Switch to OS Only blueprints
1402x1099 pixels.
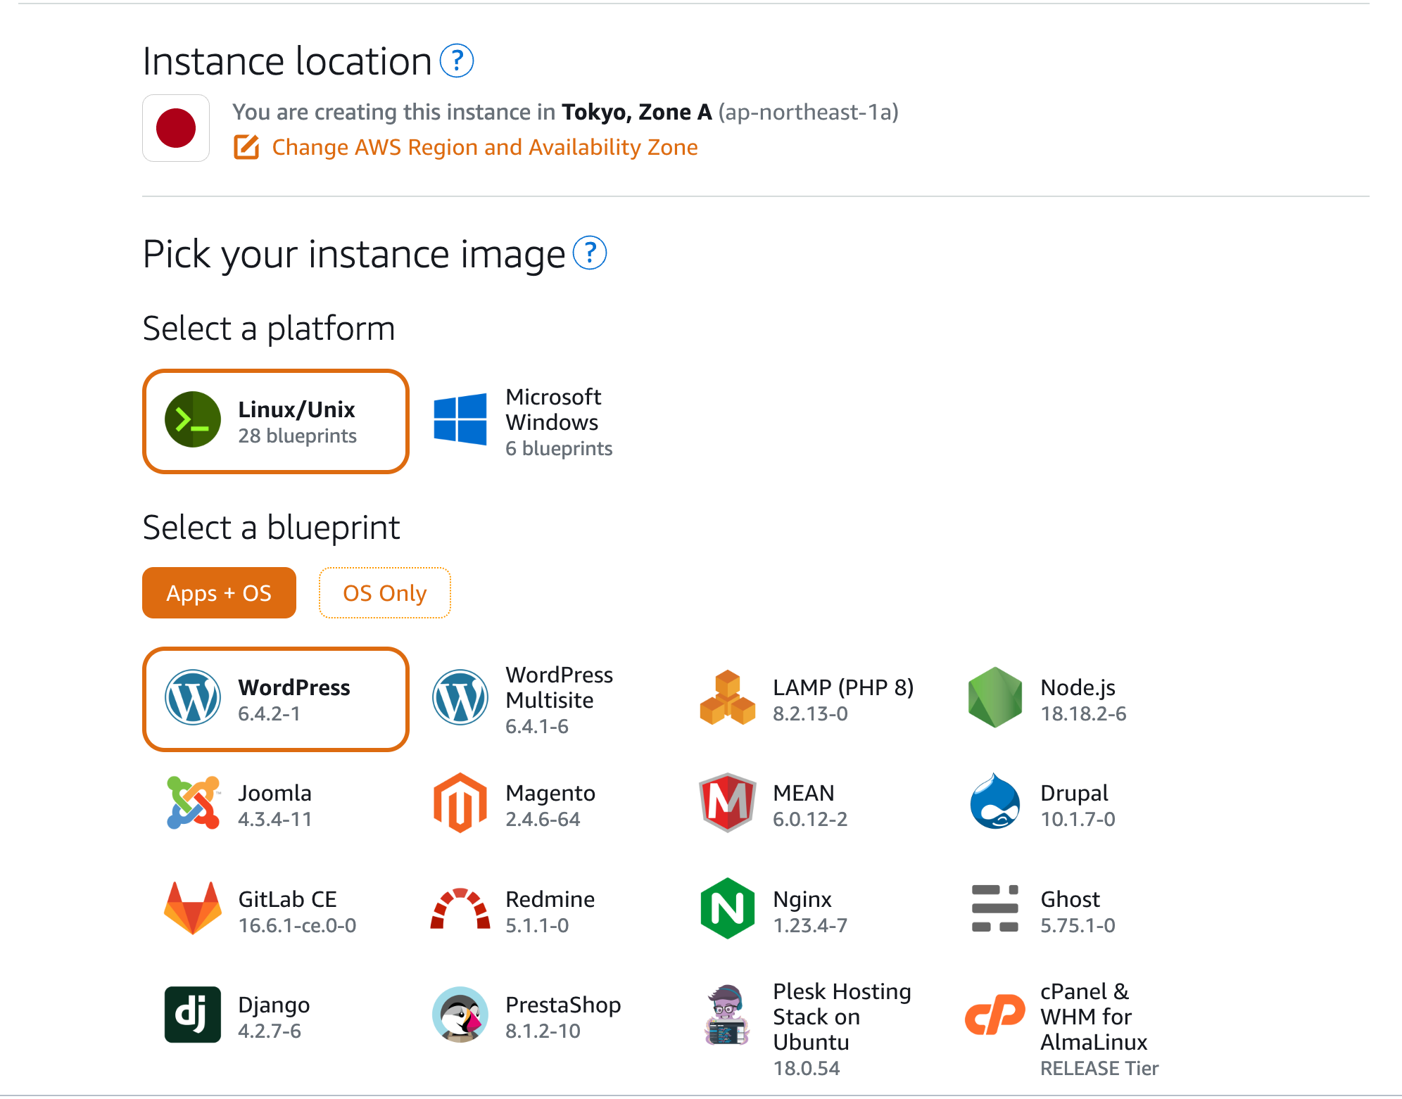pyautogui.click(x=384, y=593)
